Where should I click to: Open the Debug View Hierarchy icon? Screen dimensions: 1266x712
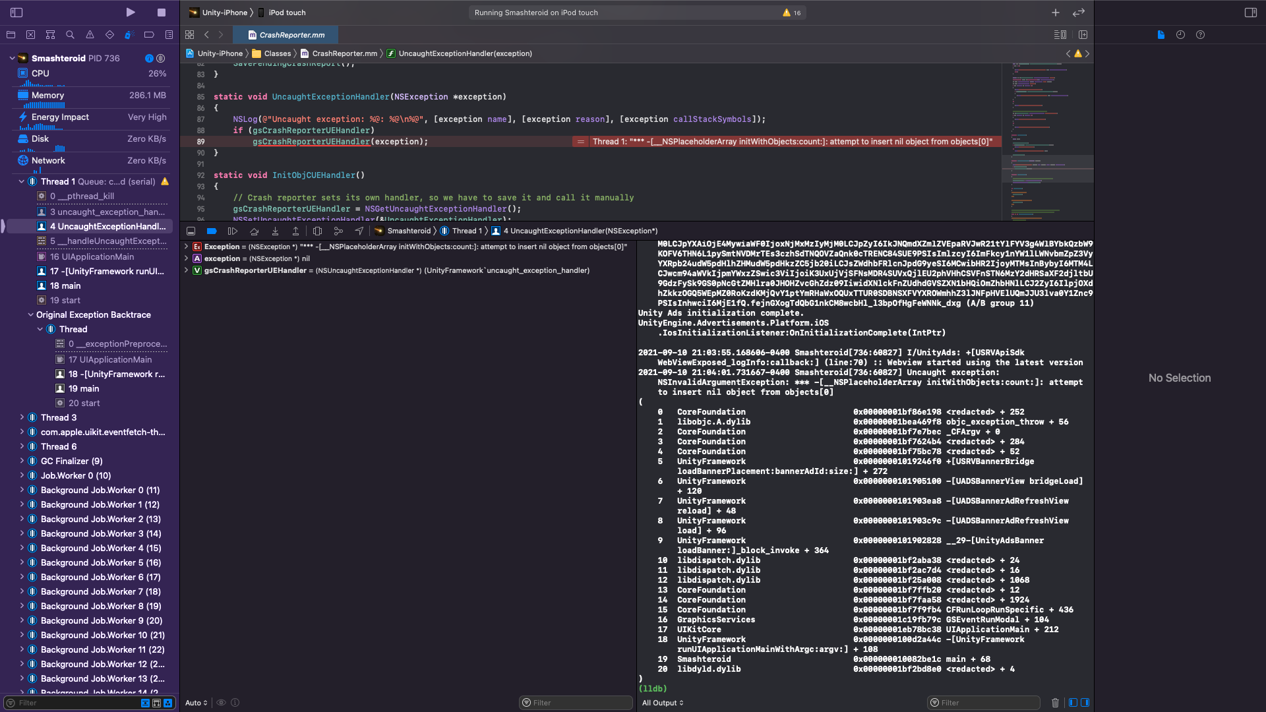(317, 231)
